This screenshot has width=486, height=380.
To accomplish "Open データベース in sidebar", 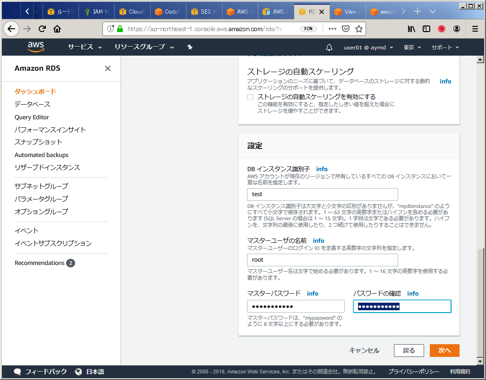I will point(32,104).
